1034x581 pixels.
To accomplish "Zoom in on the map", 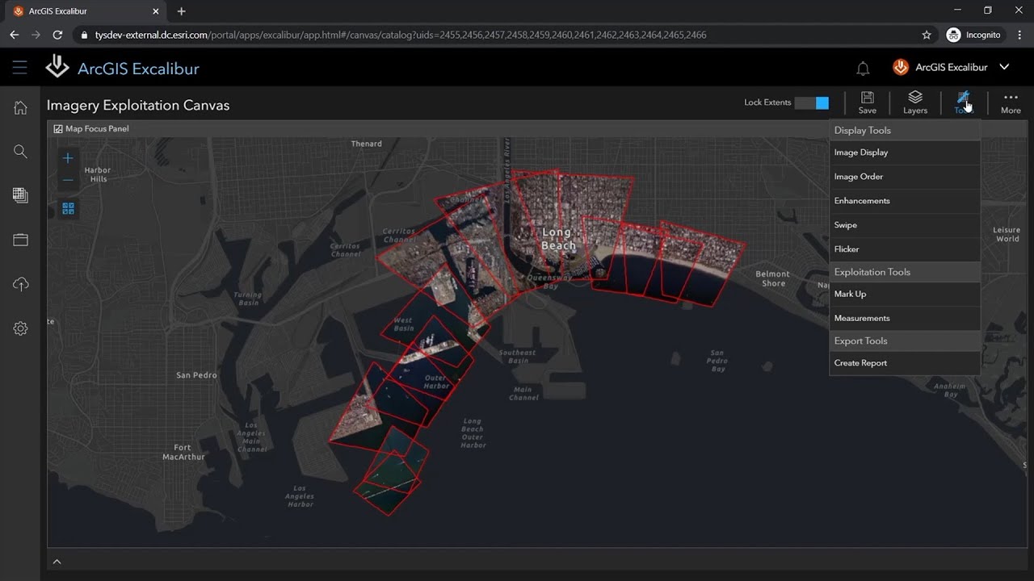I will pos(68,158).
